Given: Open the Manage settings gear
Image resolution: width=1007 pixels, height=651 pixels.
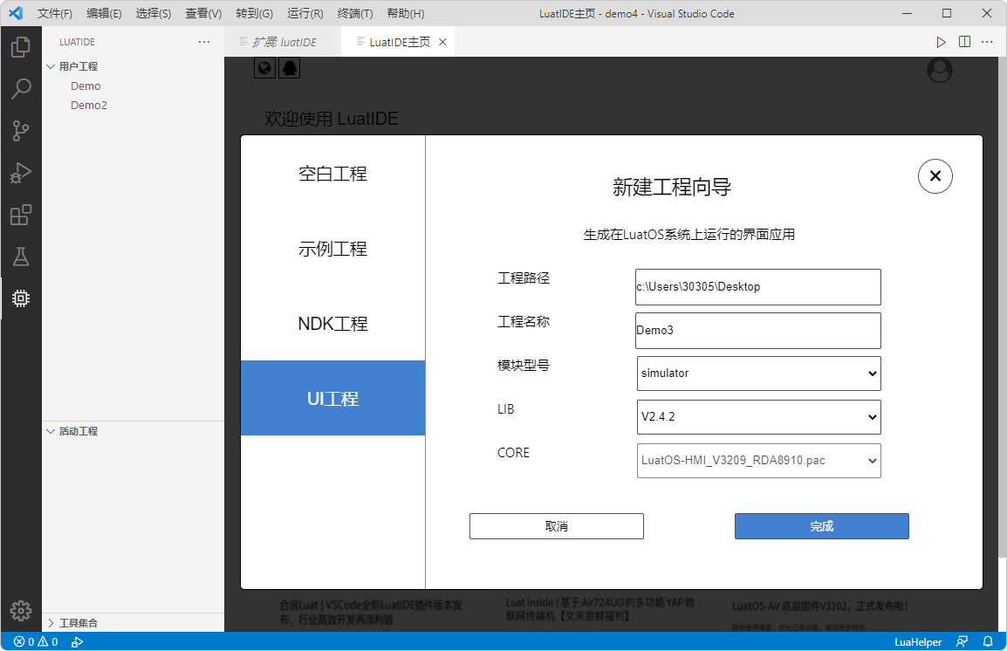Looking at the screenshot, I should (21, 611).
